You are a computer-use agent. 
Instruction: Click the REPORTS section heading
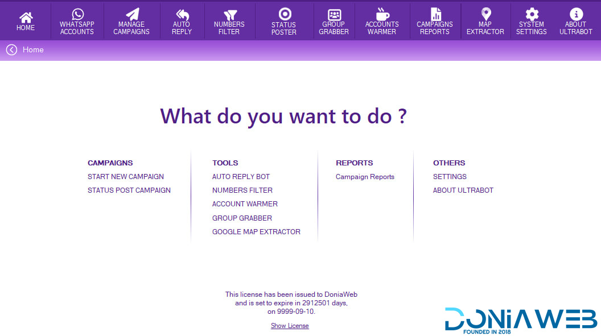(354, 163)
